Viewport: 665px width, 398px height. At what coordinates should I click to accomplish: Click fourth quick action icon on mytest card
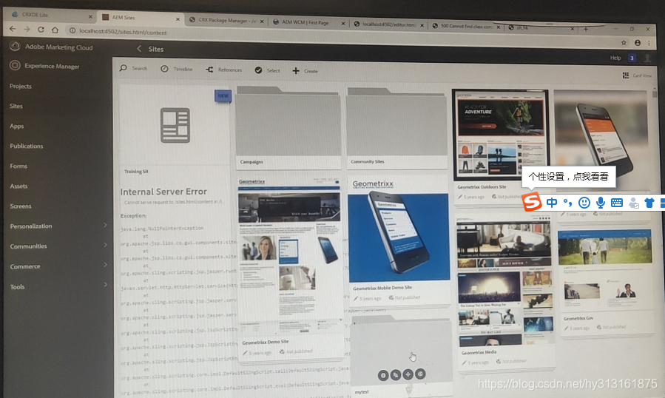[420, 374]
